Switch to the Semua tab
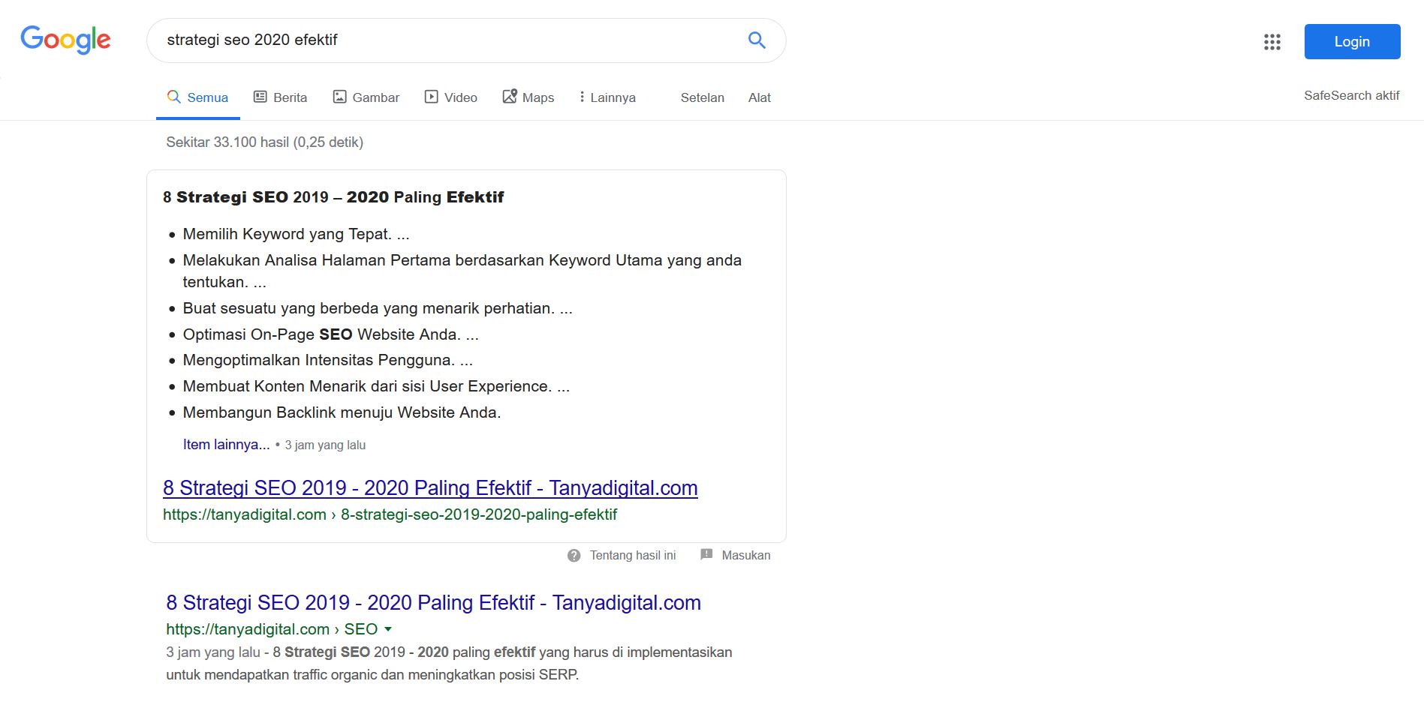This screenshot has width=1424, height=705. pyautogui.click(x=198, y=97)
